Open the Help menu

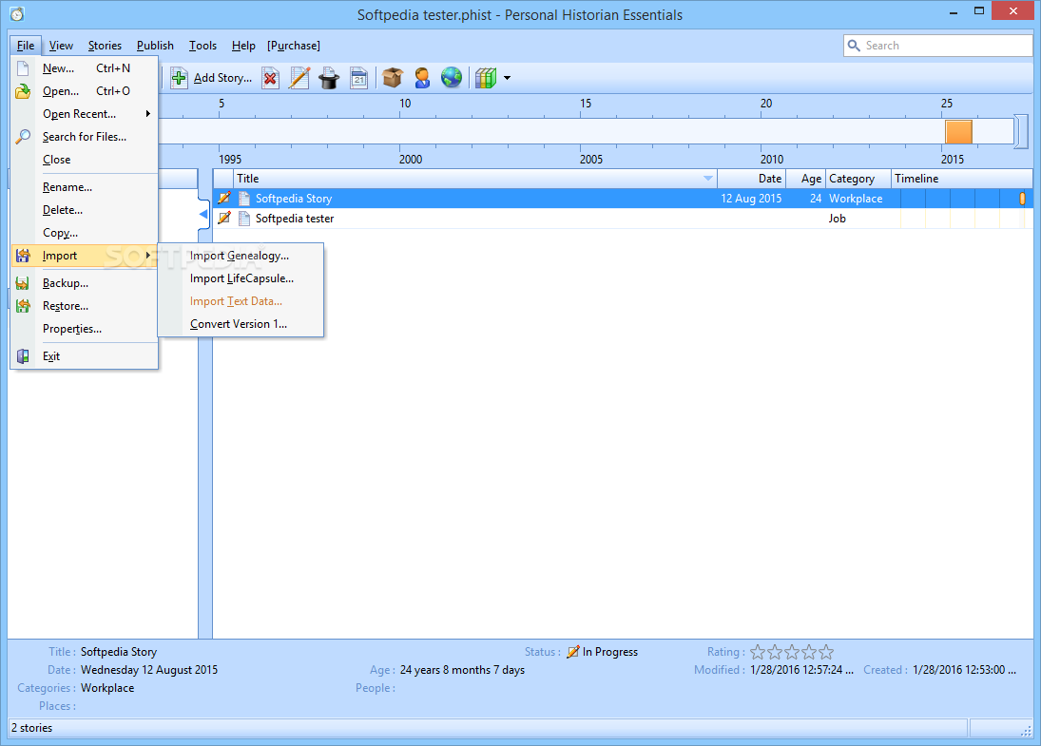point(243,45)
